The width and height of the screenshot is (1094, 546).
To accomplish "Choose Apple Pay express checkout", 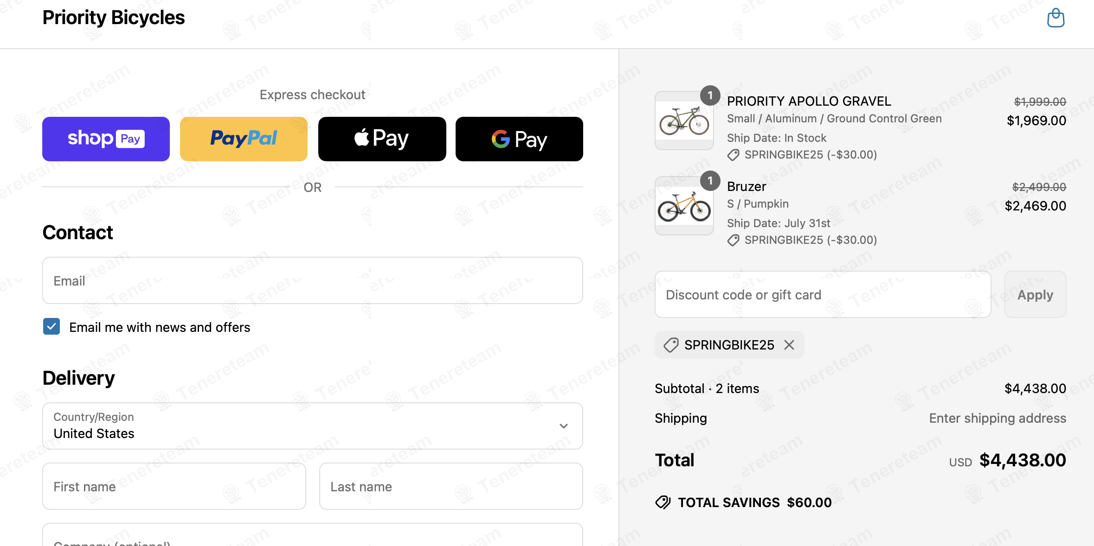I will tap(382, 139).
